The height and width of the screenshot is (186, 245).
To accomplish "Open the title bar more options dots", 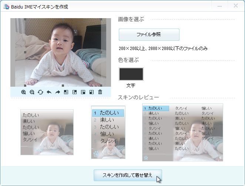I will pos(219,6).
